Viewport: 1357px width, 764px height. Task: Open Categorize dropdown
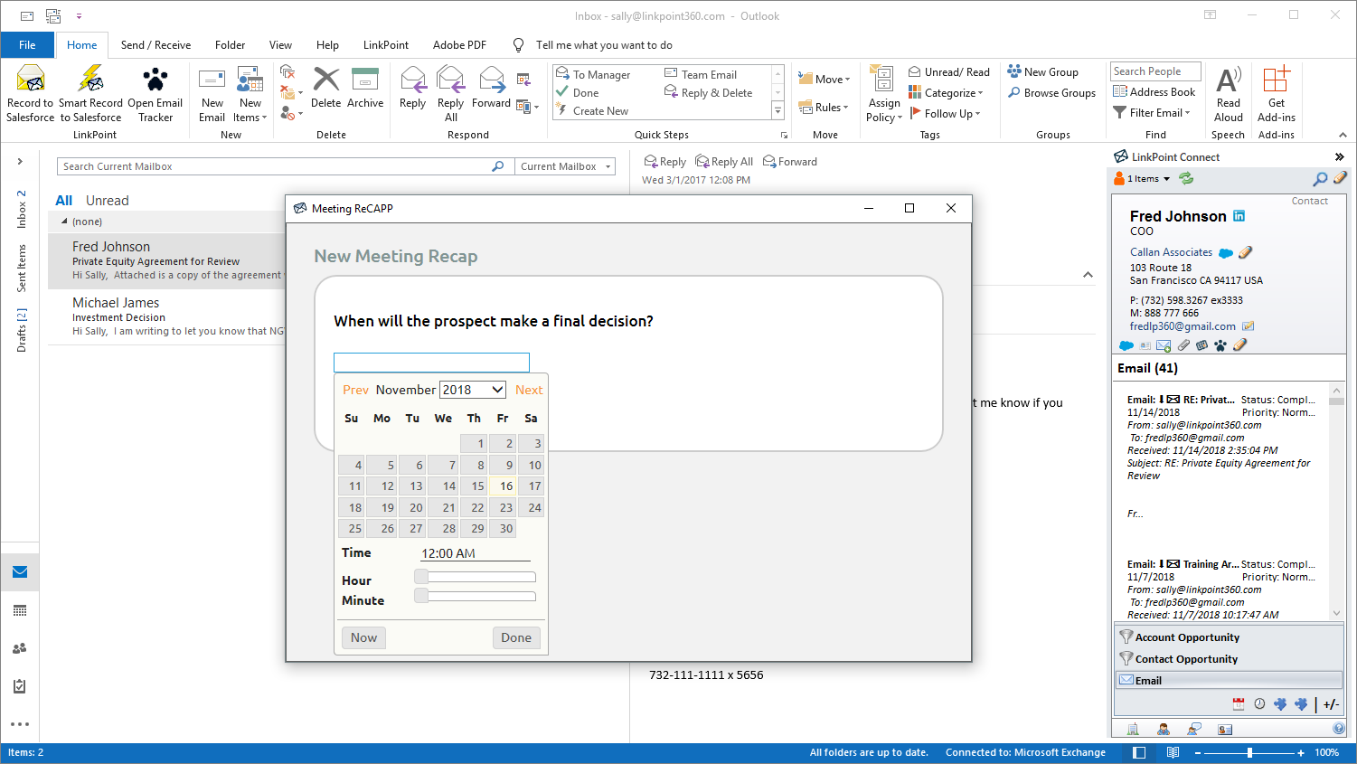tap(946, 93)
